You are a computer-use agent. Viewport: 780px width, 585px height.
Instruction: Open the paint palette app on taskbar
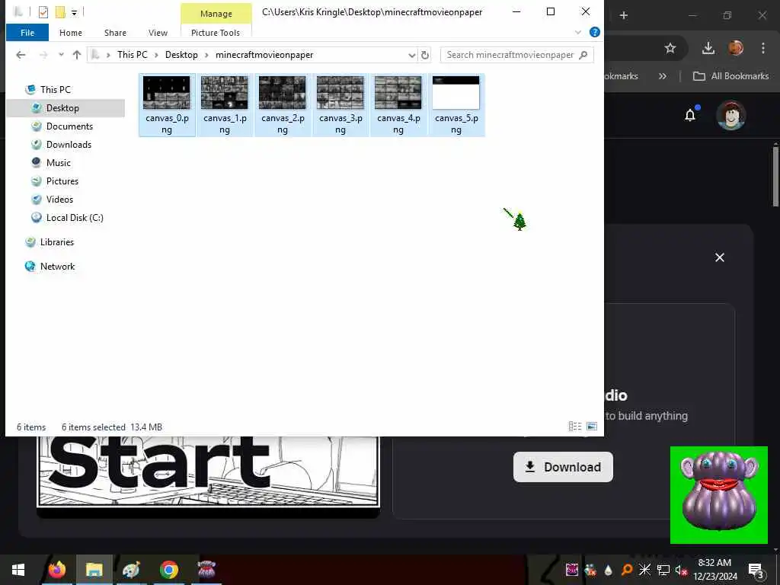tap(131, 570)
